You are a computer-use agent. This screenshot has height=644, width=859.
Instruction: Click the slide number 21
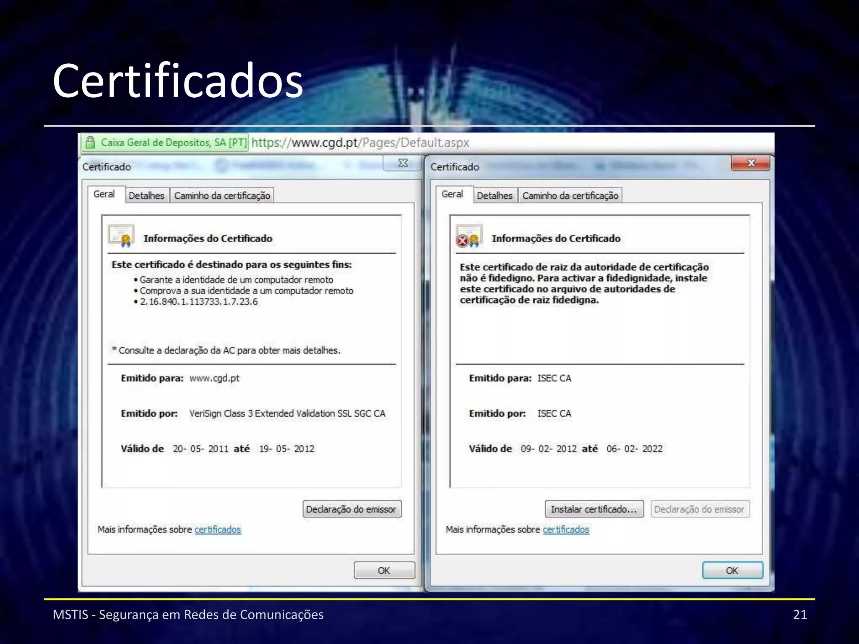point(799,615)
